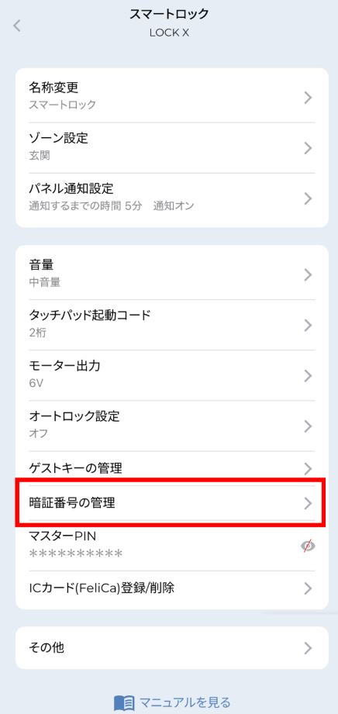Tap the chevron for モーター出力
Screen dimensions: 338x714
pos(308,376)
